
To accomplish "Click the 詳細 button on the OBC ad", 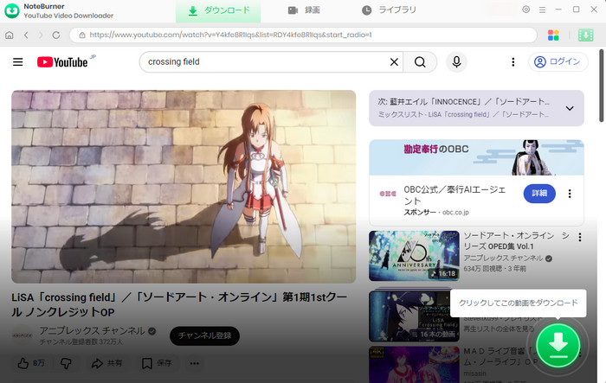I will [539, 194].
